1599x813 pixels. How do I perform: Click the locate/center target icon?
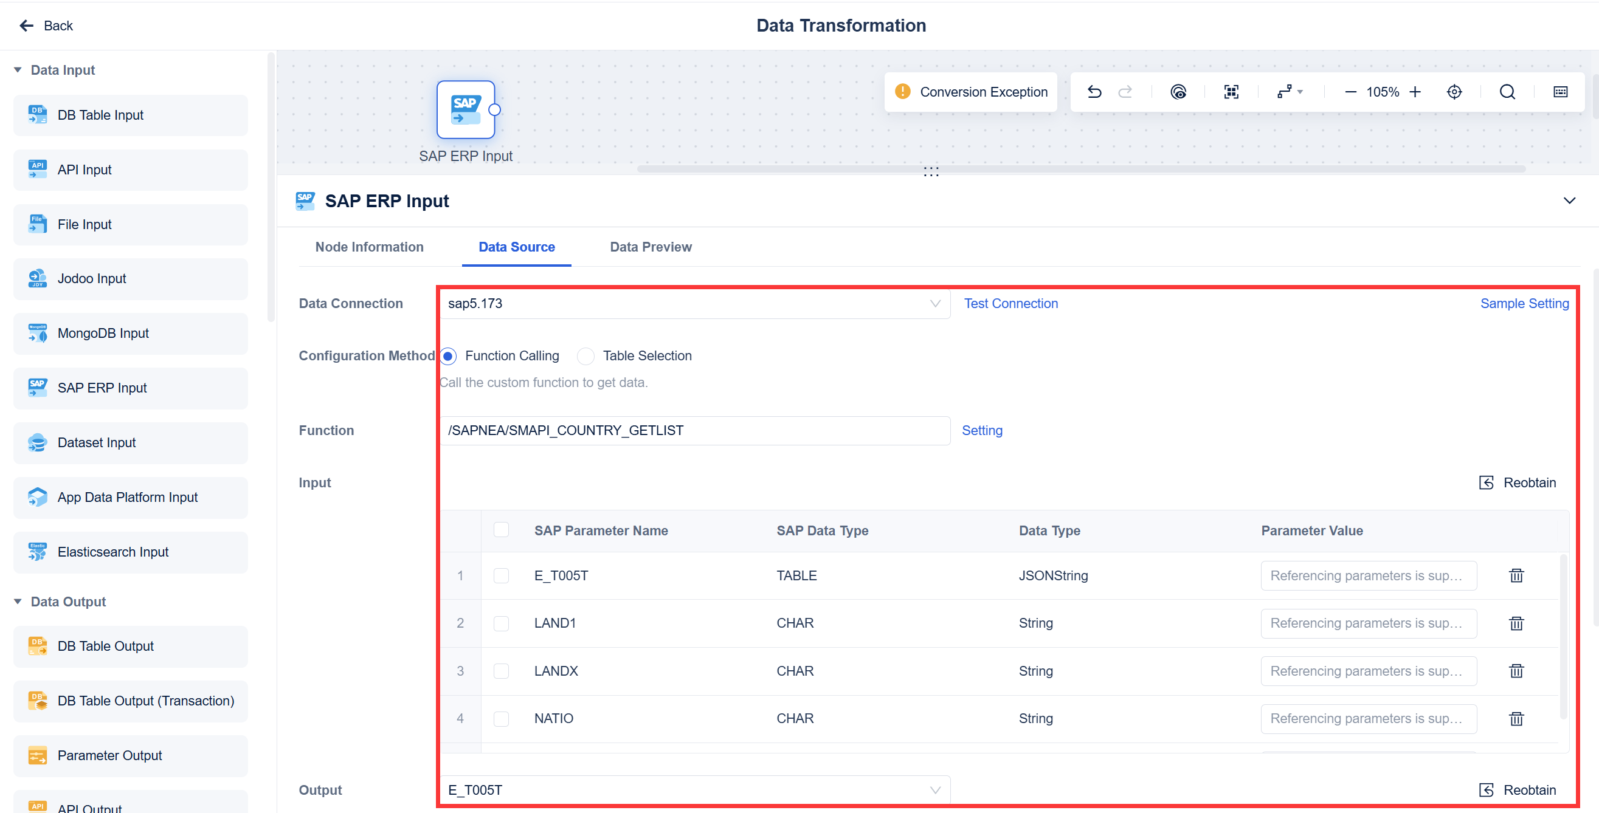pyautogui.click(x=1454, y=92)
